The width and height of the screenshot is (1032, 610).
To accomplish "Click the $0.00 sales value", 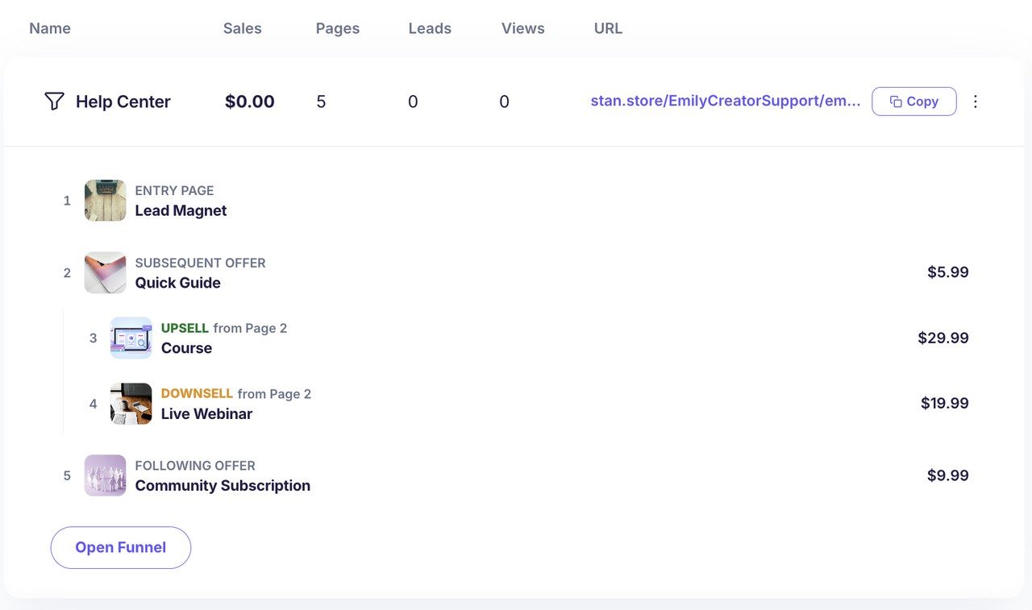I will click(250, 102).
